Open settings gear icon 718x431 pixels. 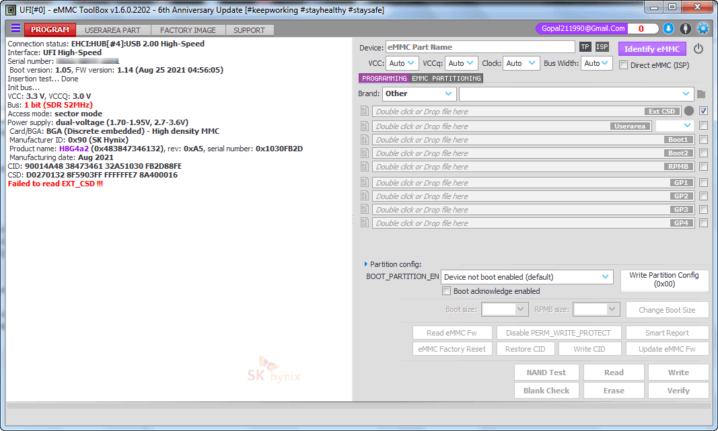pos(703,29)
